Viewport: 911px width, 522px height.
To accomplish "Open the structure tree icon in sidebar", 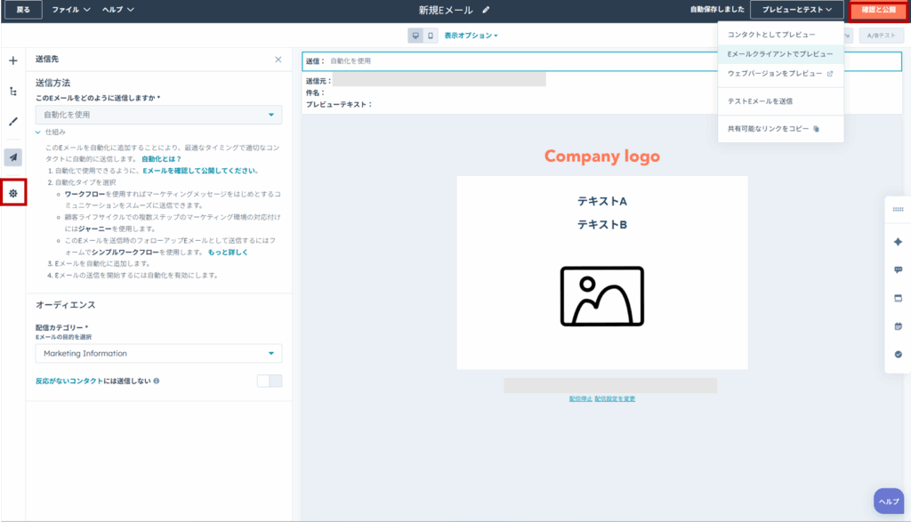I will tap(12, 91).
